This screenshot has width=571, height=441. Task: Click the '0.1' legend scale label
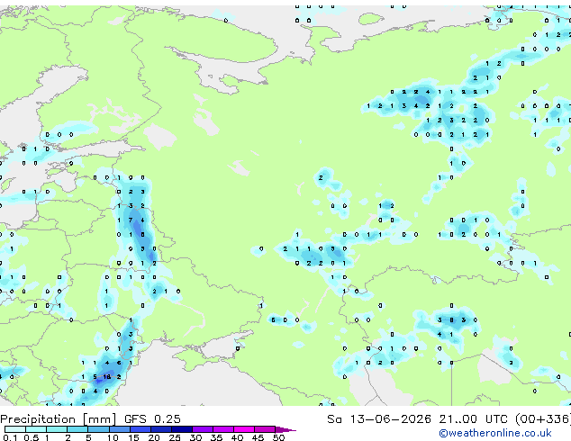tap(10, 437)
